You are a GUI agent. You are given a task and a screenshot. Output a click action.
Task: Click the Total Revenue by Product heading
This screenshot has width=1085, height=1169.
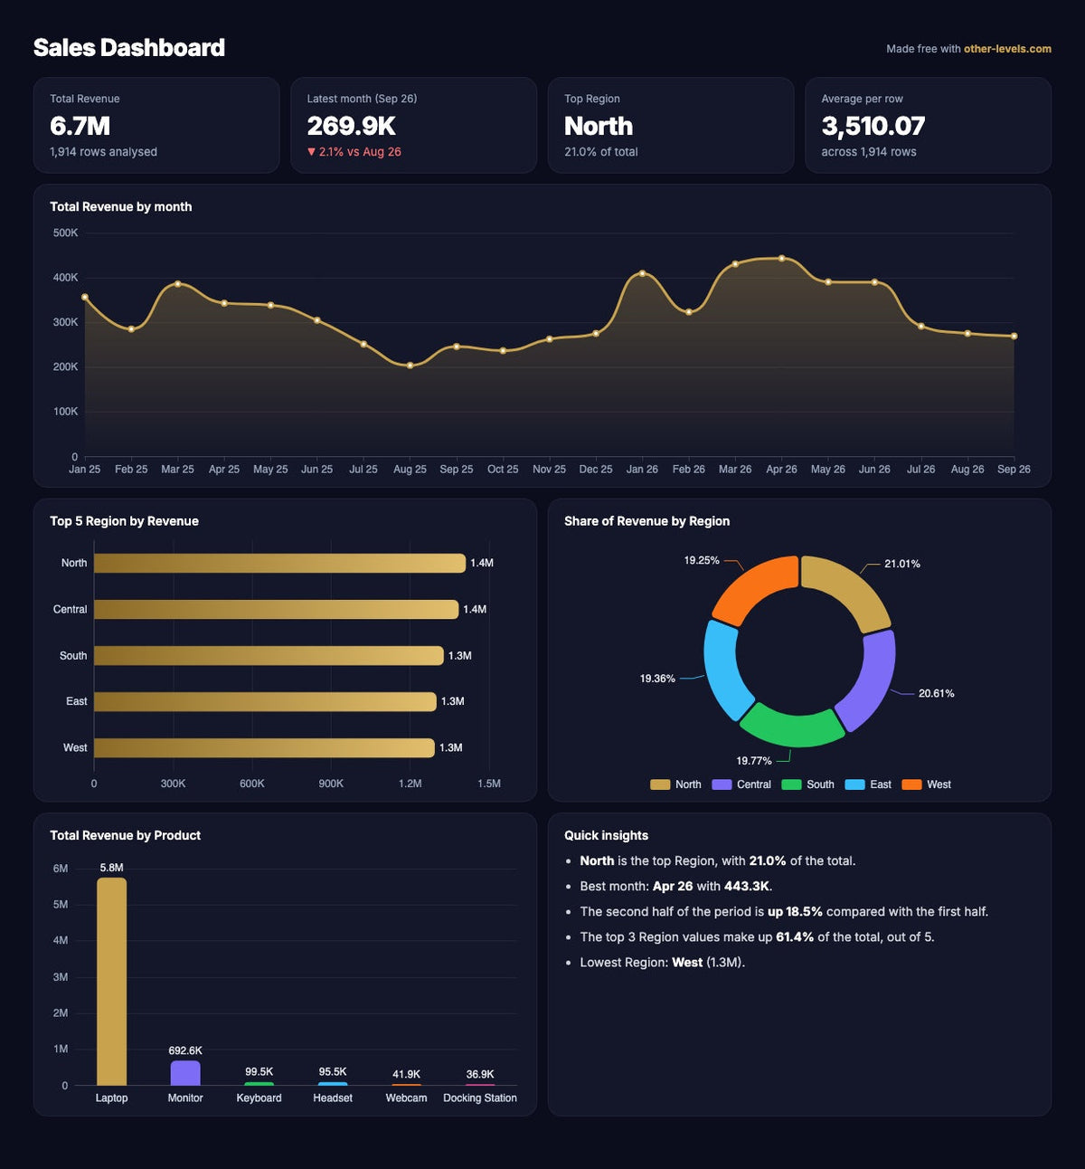point(125,835)
